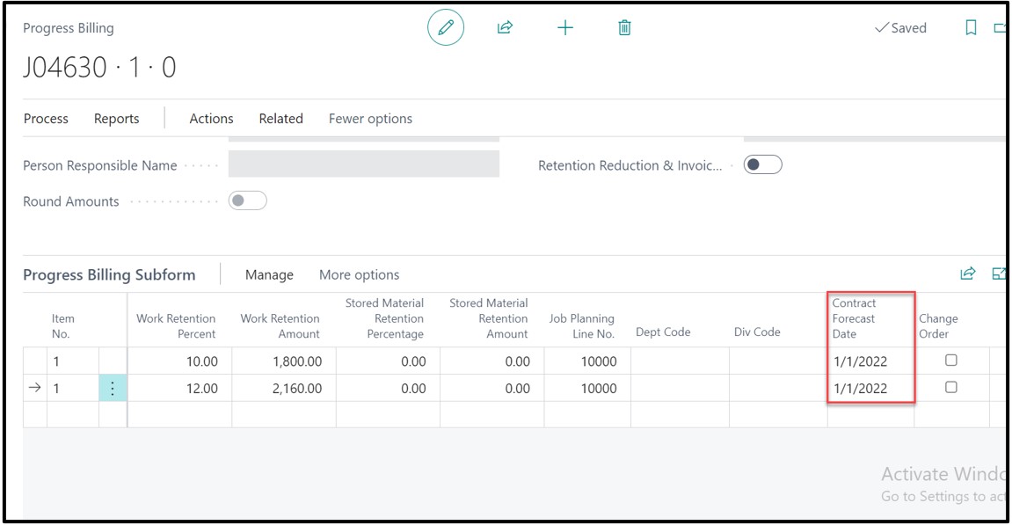
Task: Toggle the Round Amounts switch
Action: [247, 201]
